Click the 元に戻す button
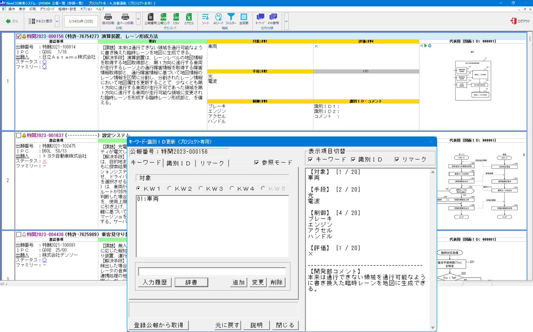The image size is (533, 332). tap(228, 325)
